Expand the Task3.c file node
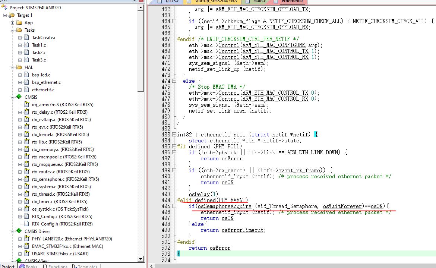Viewport: 436px width, 268px height. (x=20, y=60)
